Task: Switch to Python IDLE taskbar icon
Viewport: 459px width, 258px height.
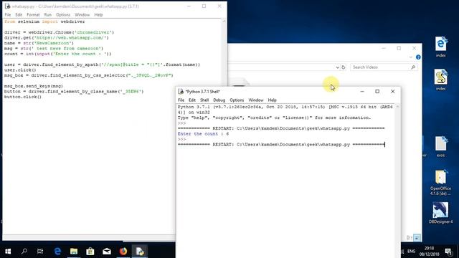Action: click(x=140, y=251)
